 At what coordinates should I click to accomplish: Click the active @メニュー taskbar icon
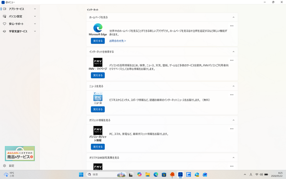tap(180, 174)
